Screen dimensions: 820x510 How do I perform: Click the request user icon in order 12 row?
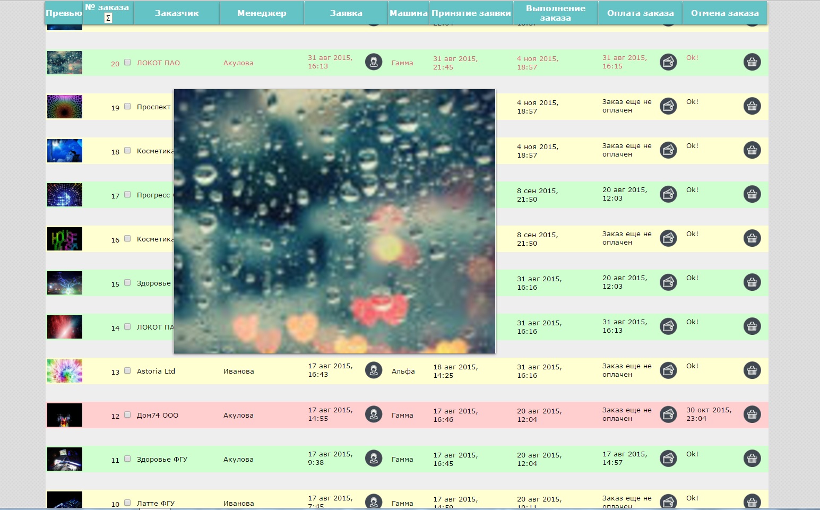tap(374, 414)
